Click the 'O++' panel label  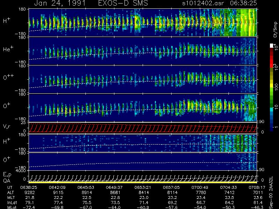pos(8,77)
